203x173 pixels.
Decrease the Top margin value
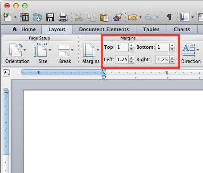[131, 49]
